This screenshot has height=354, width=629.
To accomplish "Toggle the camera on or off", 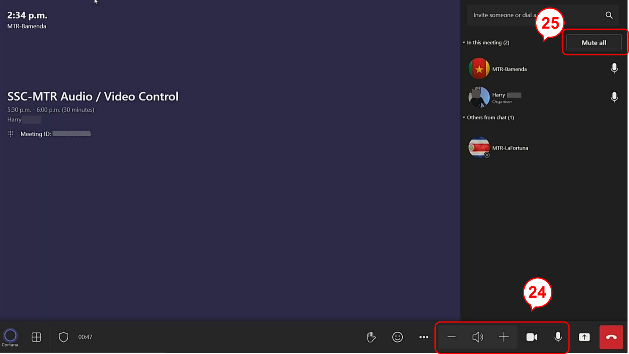I will pos(532,337).
